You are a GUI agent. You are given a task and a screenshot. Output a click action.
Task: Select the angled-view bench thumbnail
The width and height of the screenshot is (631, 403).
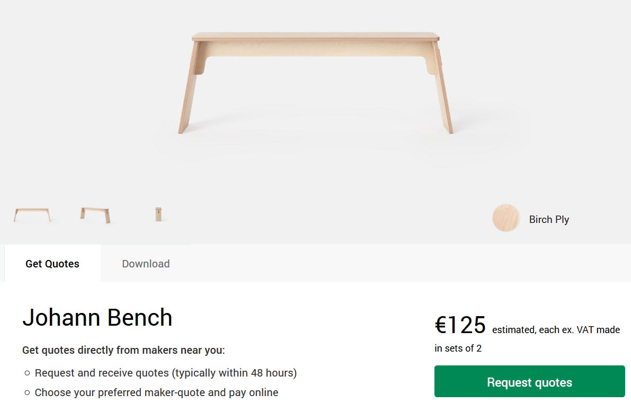tap(95, 214)
